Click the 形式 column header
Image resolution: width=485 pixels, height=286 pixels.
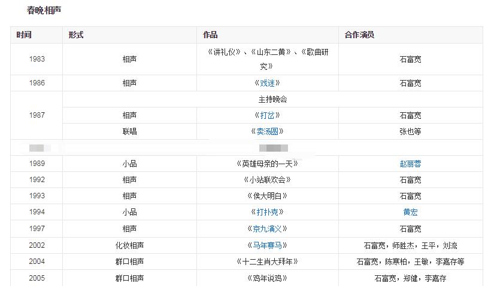(x=76, y=35)
